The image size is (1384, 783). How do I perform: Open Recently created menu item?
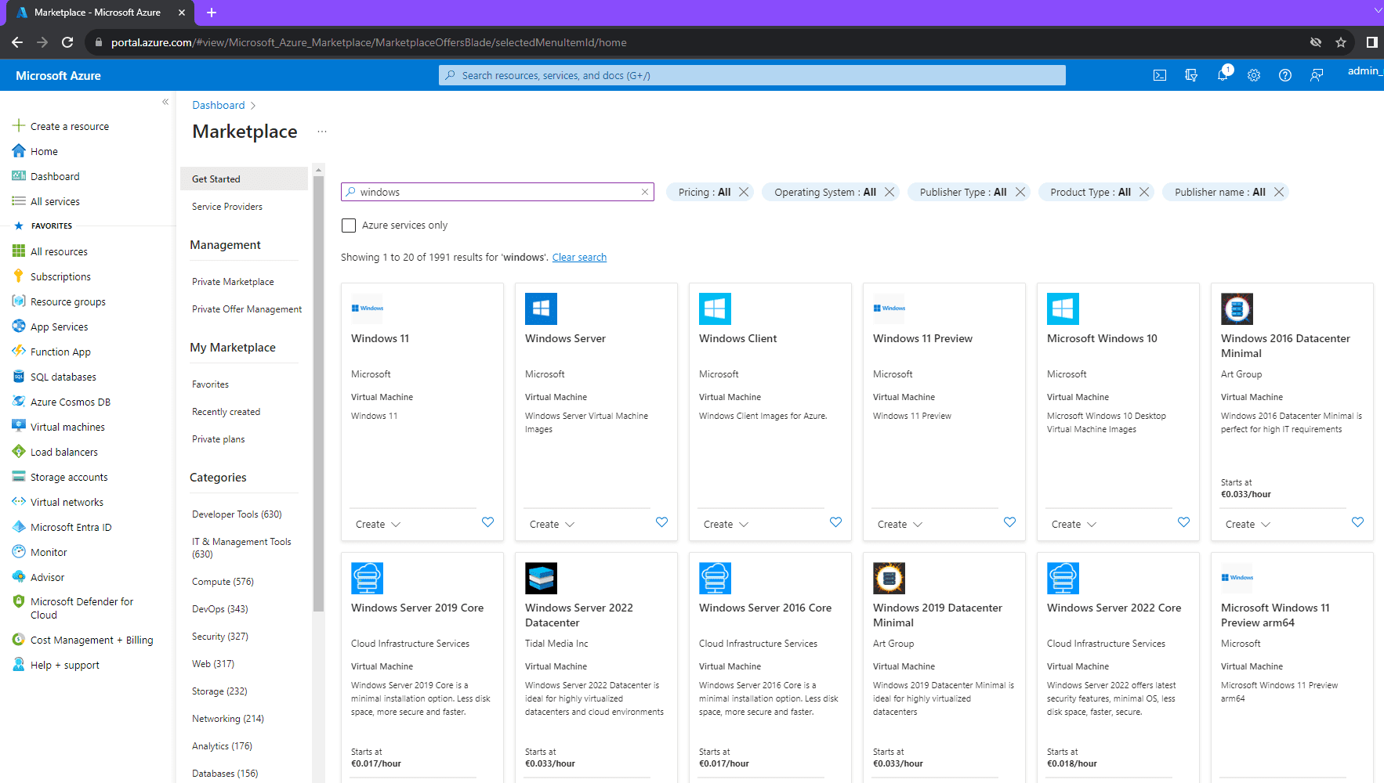[x=226, y=412]
